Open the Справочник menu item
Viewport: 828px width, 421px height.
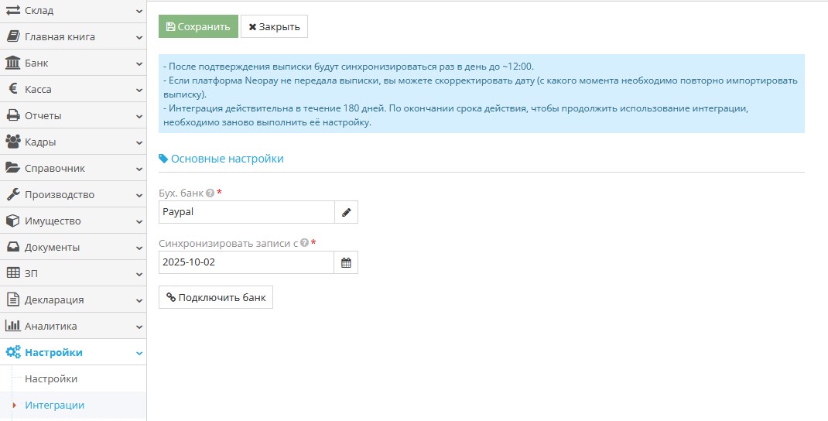[x=55, y=168]
